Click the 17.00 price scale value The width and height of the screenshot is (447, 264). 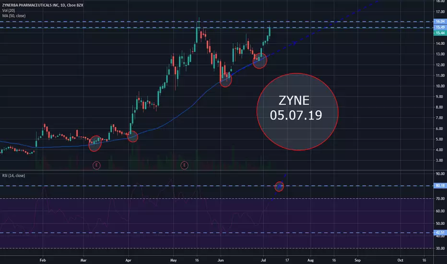[x=440, y=12]
